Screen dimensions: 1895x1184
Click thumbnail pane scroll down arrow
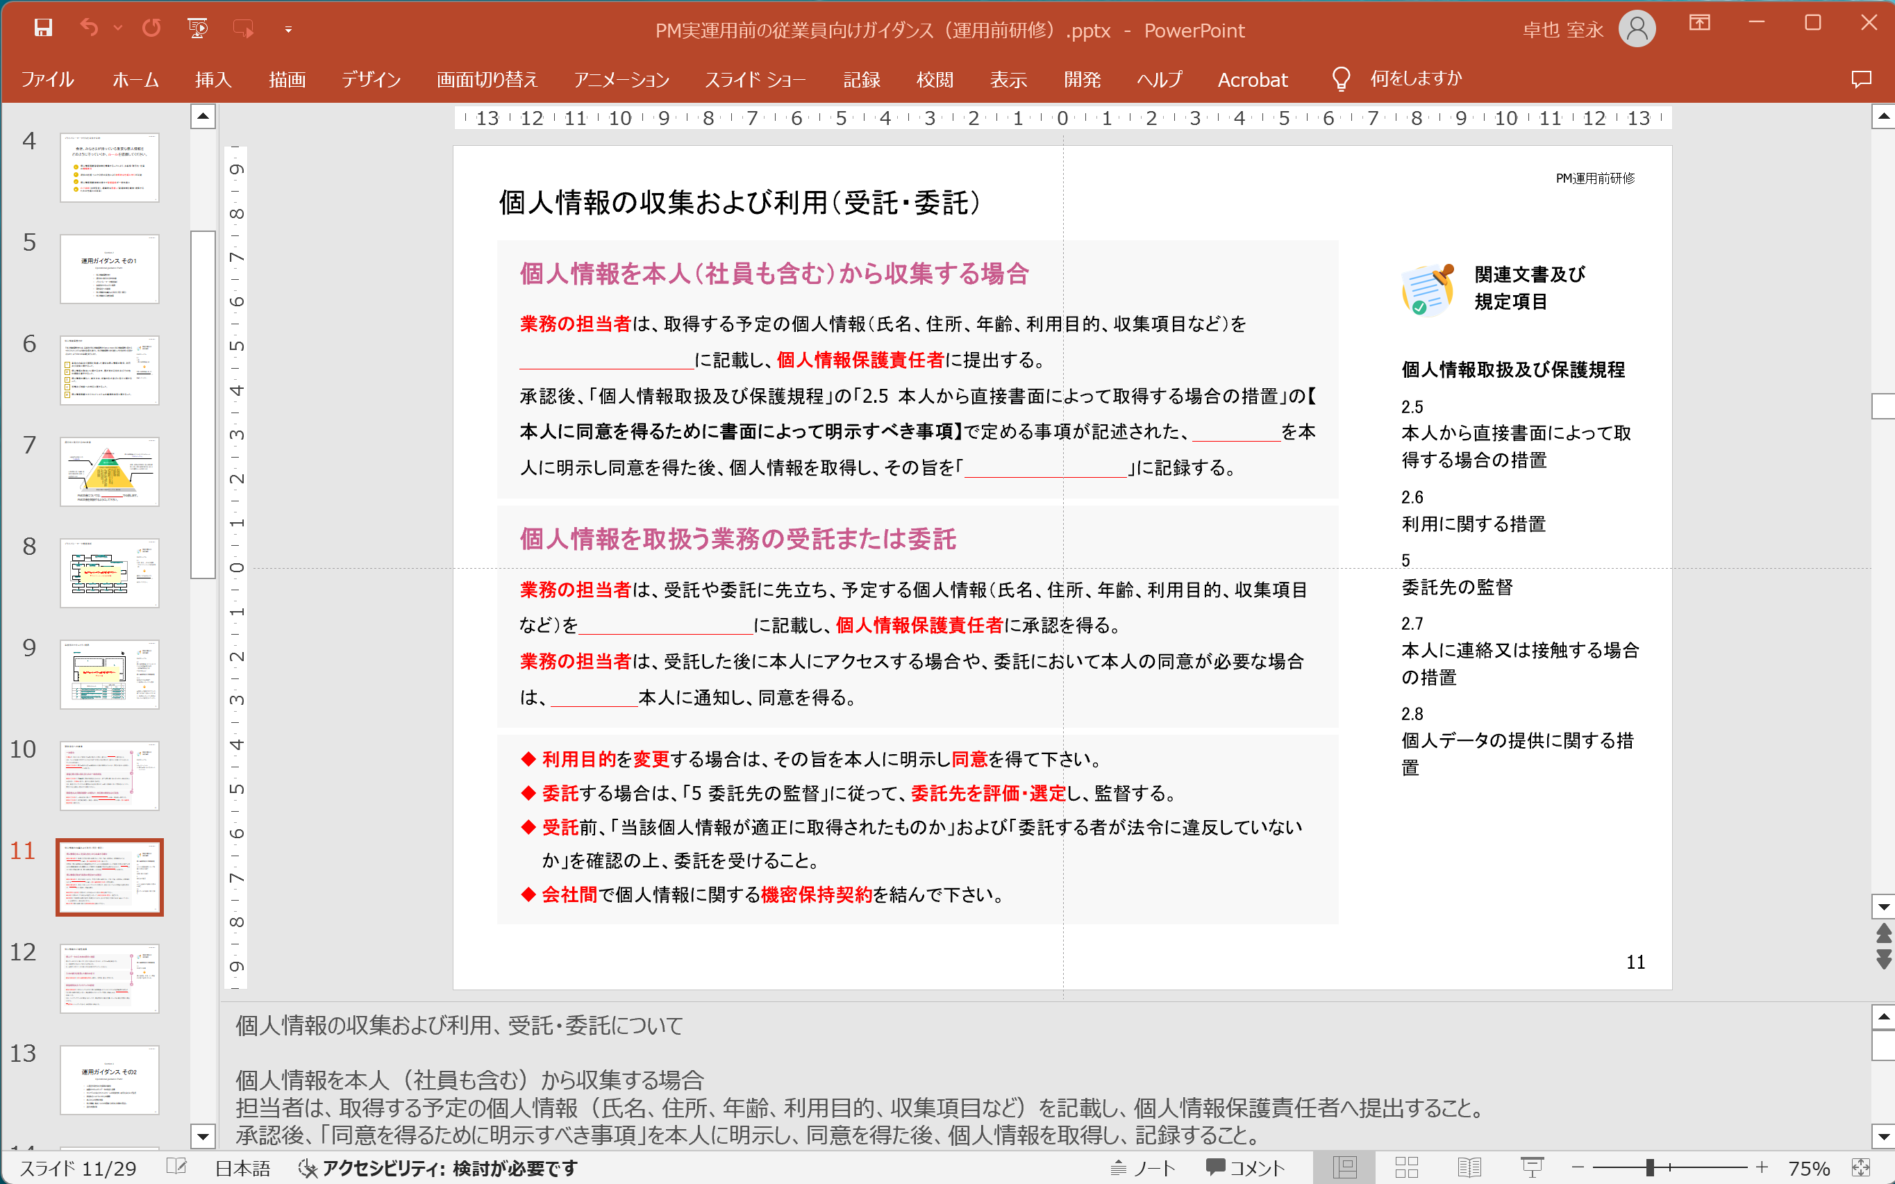click(203, 1135)
